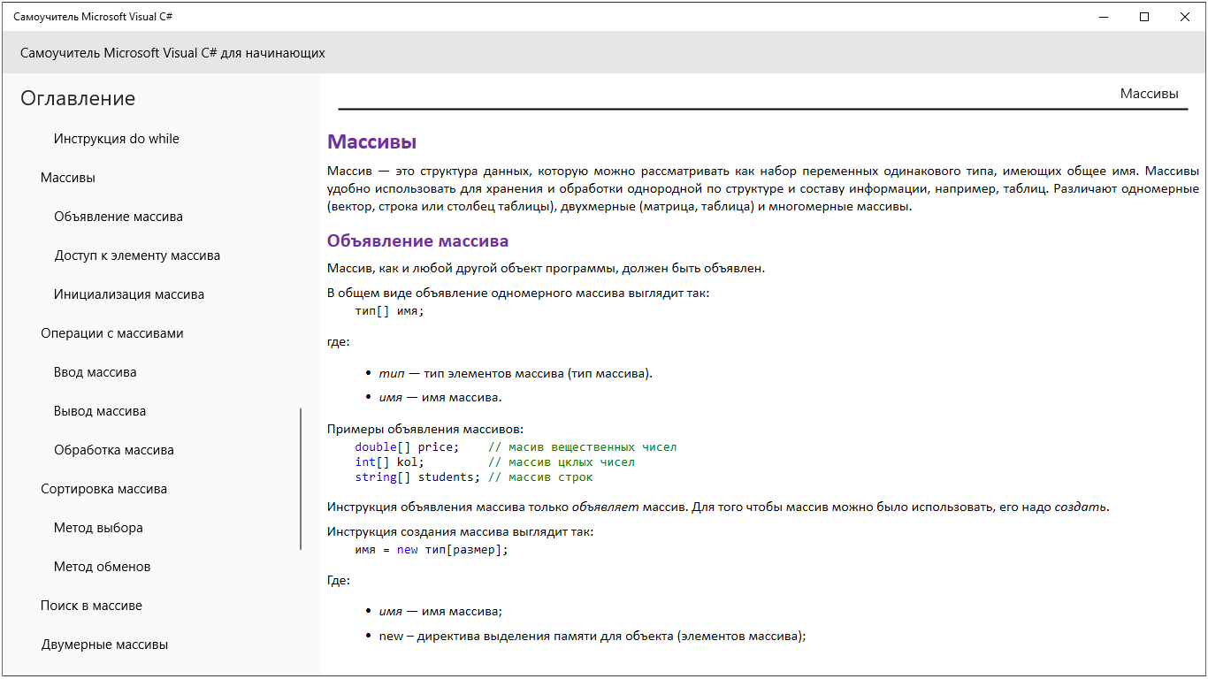Close the Самоучитель Microsoft Visual C# window
Viewport: 1208px width, 679px height.
(1185, 17)
